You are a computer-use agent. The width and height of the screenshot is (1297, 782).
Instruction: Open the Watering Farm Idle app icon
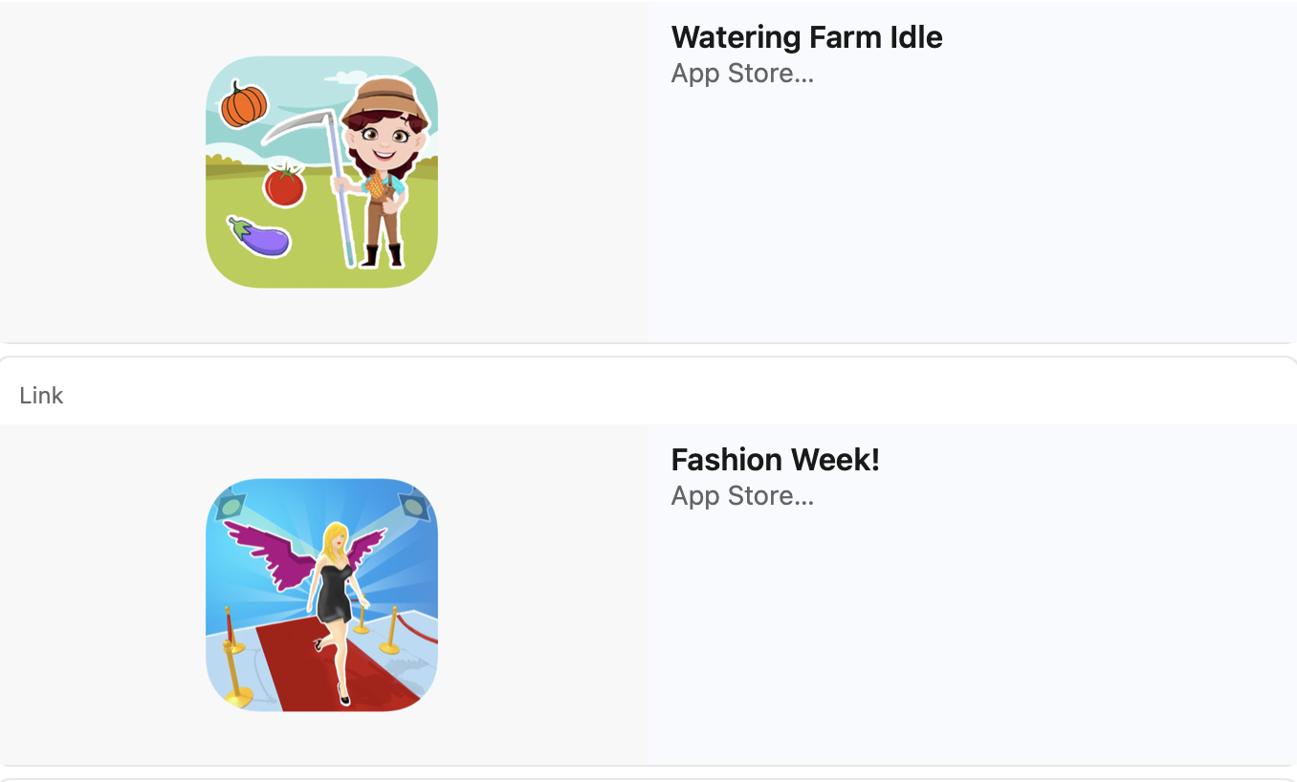coord(321,172)
